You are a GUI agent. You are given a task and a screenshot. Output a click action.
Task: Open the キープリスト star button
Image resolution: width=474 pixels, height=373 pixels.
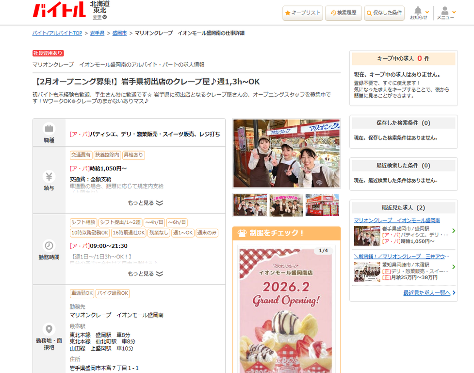click(x=303, y=13)
